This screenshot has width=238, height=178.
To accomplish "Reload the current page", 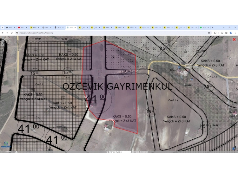I will 11,33.
